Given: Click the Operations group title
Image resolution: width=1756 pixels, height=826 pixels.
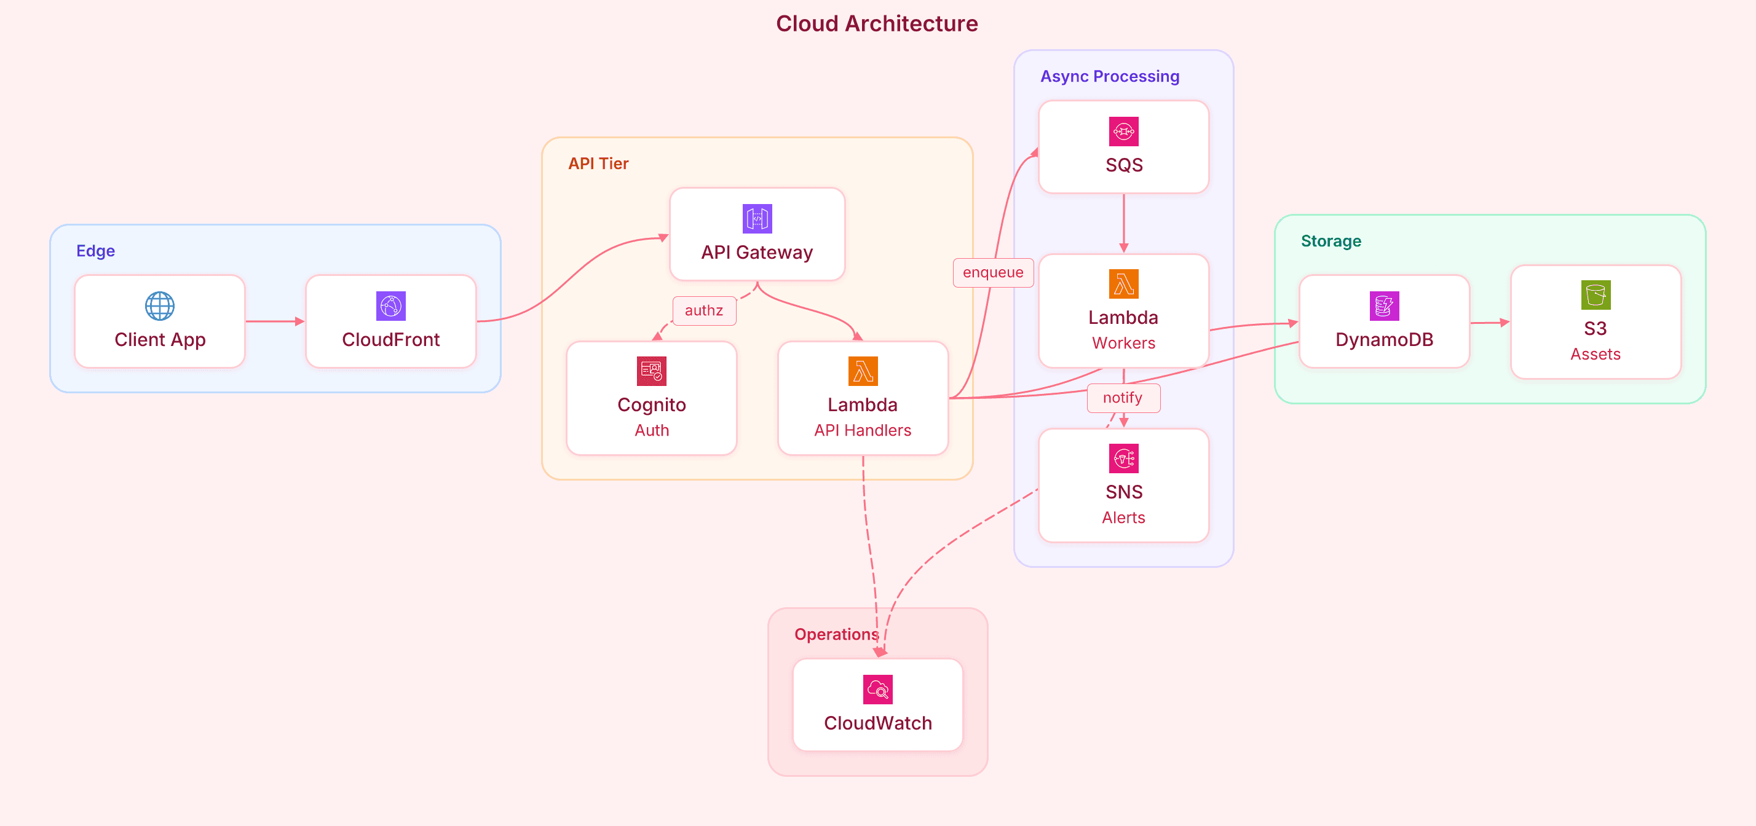Looking at the screenshot, I should (x=836, y=634).
